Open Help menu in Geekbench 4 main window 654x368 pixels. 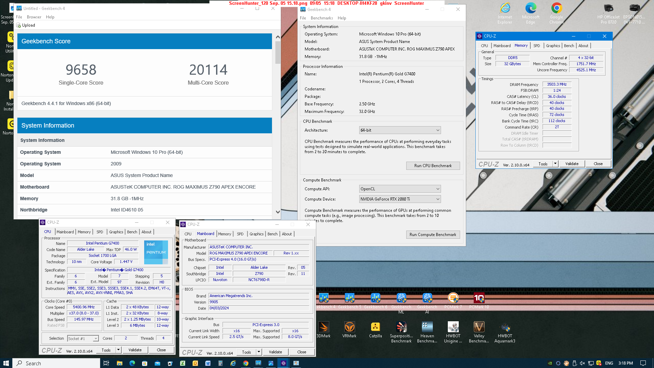coord(342,18)
